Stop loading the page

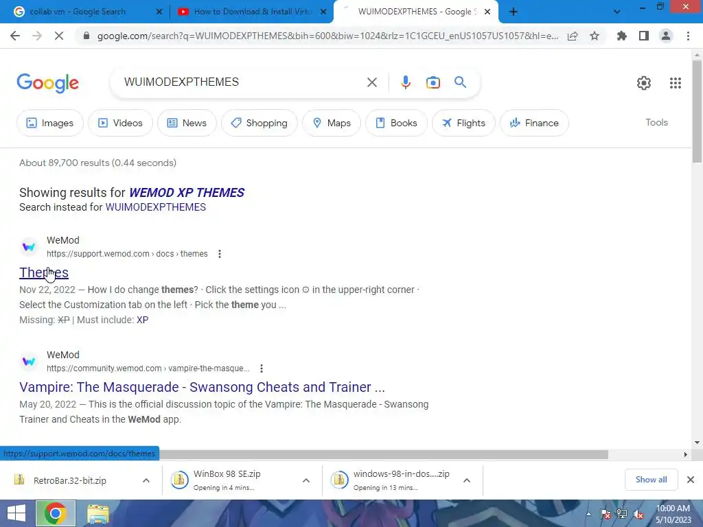tap(59, 36)
